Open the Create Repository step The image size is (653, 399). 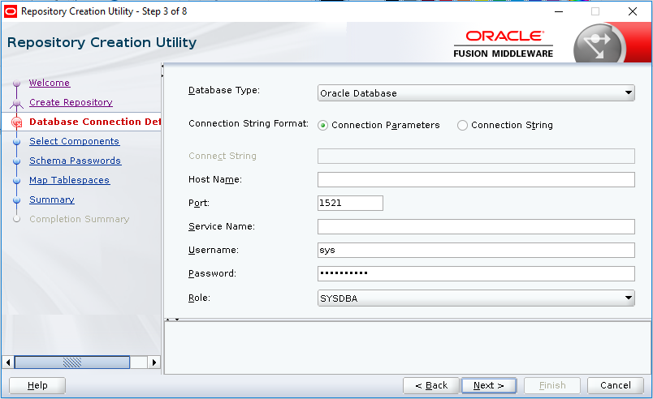(71, 102)
